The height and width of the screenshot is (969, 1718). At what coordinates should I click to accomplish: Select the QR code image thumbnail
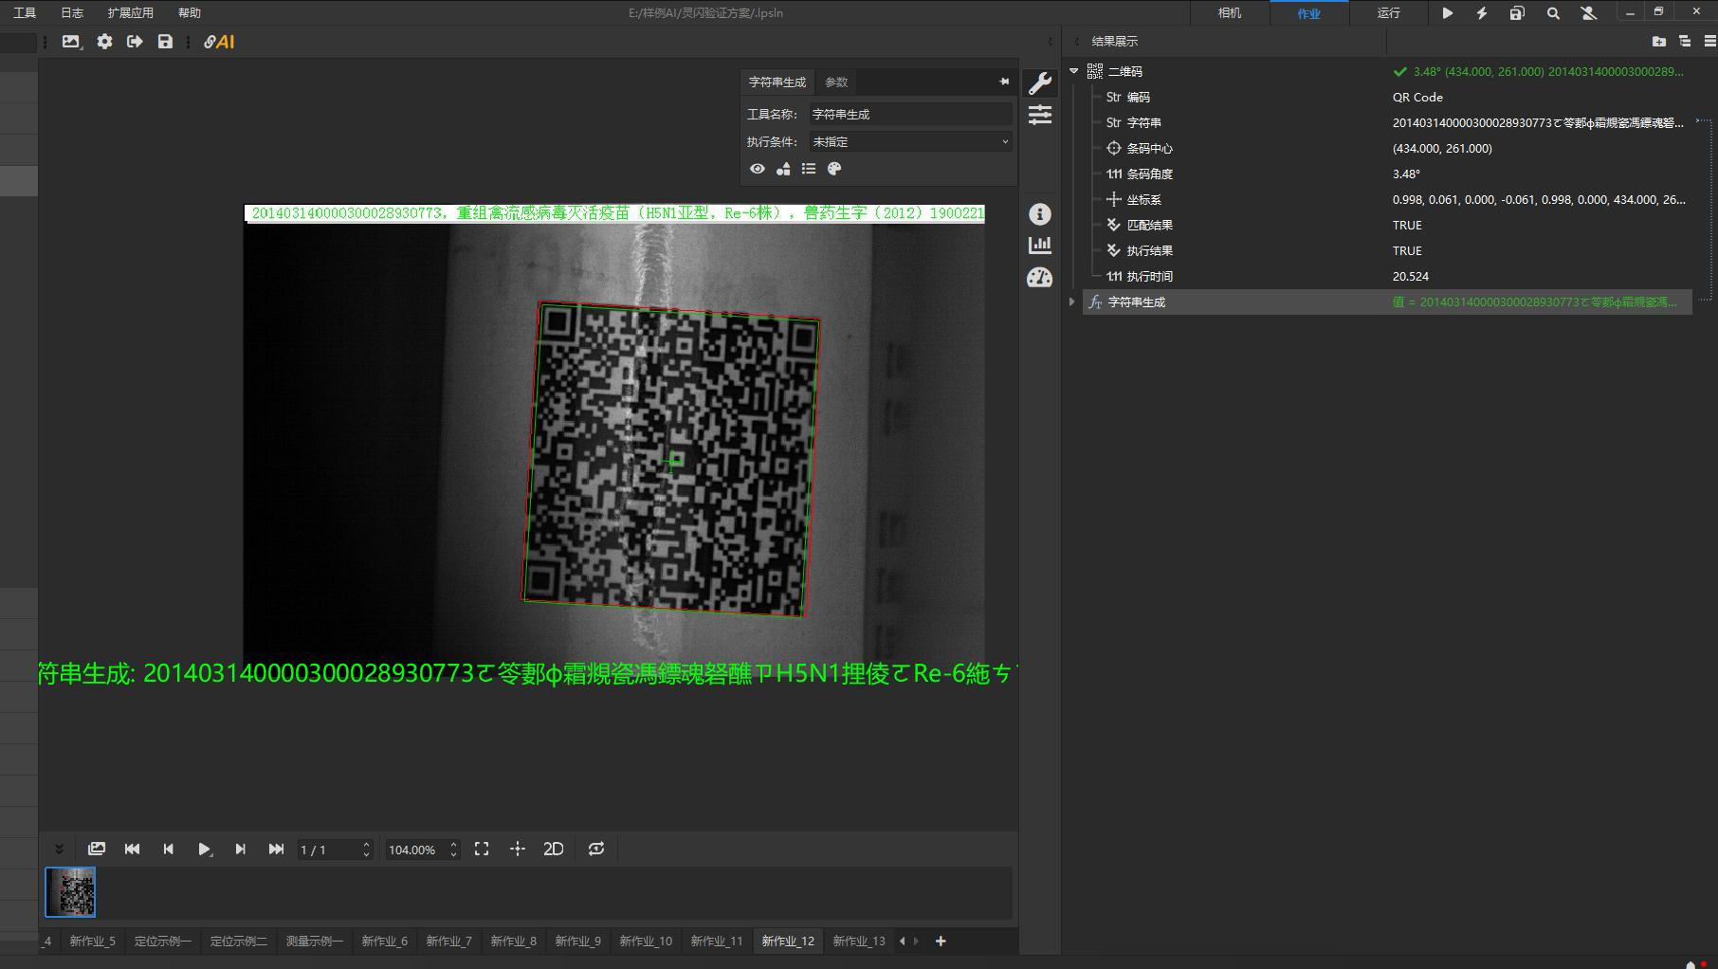pyautogui.click(x=71, y=892)
